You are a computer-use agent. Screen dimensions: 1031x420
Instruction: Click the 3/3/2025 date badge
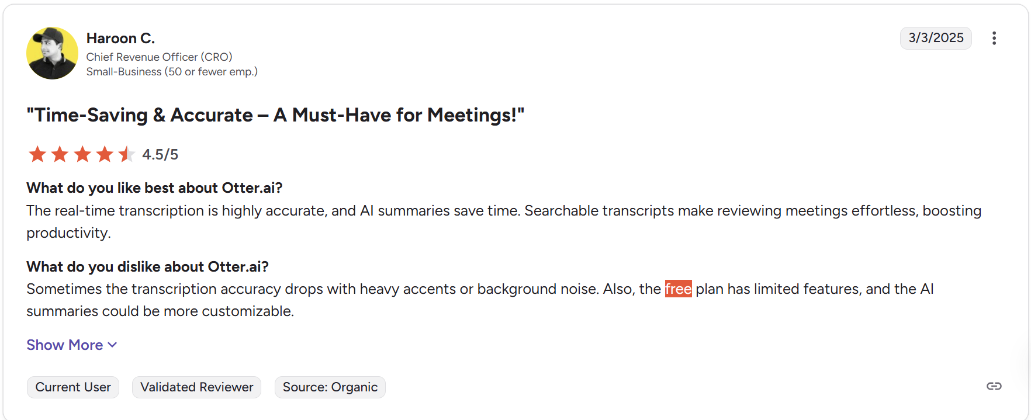[x=936, y=38]
